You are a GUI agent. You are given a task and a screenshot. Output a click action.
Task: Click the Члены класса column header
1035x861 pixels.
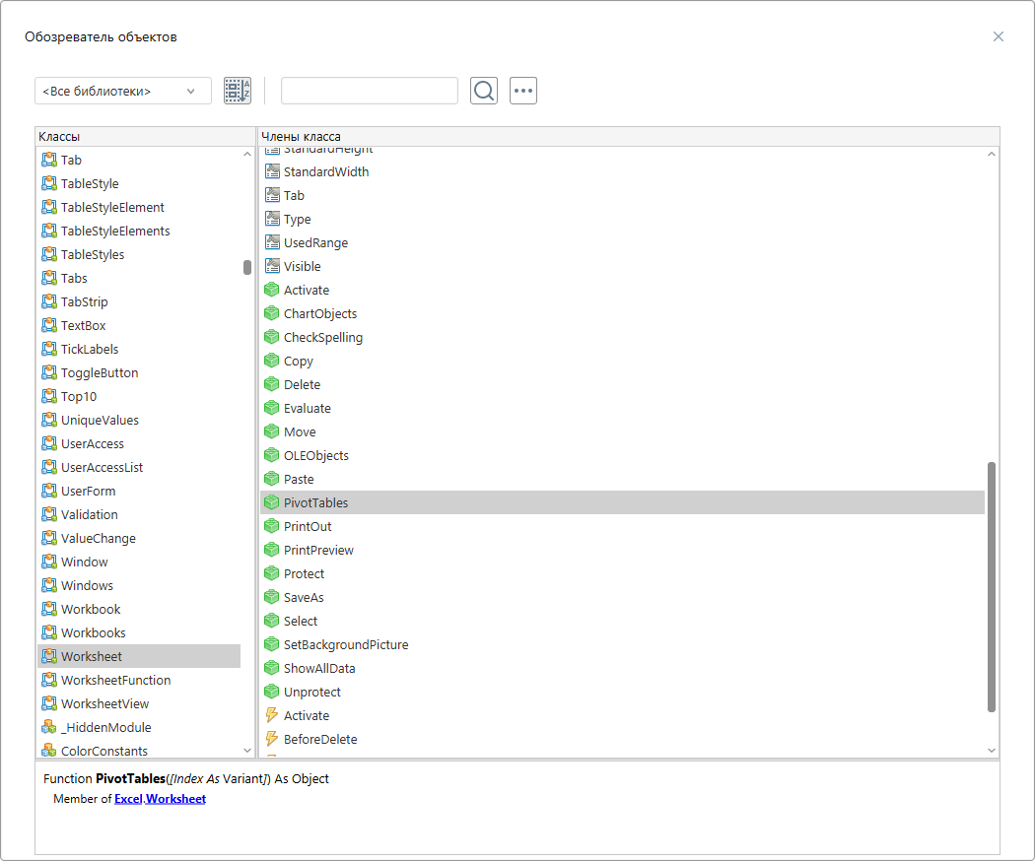coord(629,136)
